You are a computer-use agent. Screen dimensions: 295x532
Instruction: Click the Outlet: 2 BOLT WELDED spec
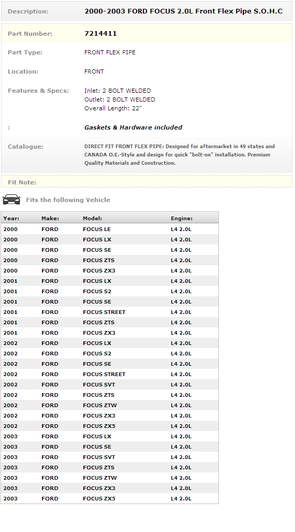(x=120, y=99)
